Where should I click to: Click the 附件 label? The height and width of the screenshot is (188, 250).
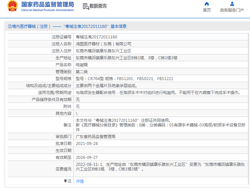(x=67, y=106)
